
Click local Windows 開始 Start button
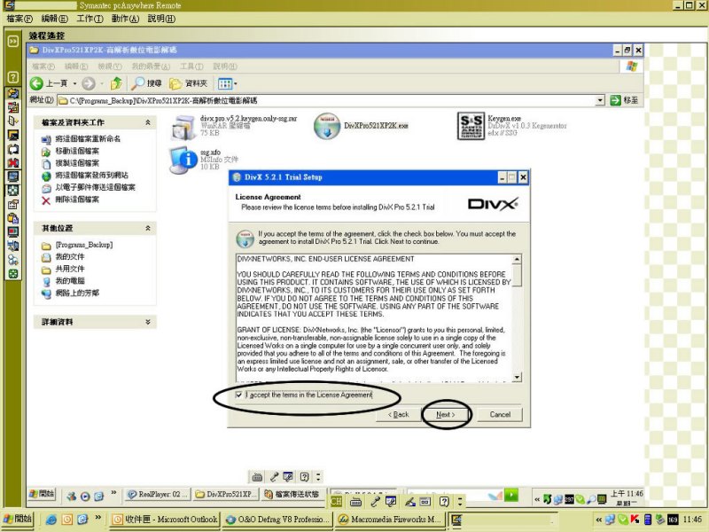(x=18, y=519)
